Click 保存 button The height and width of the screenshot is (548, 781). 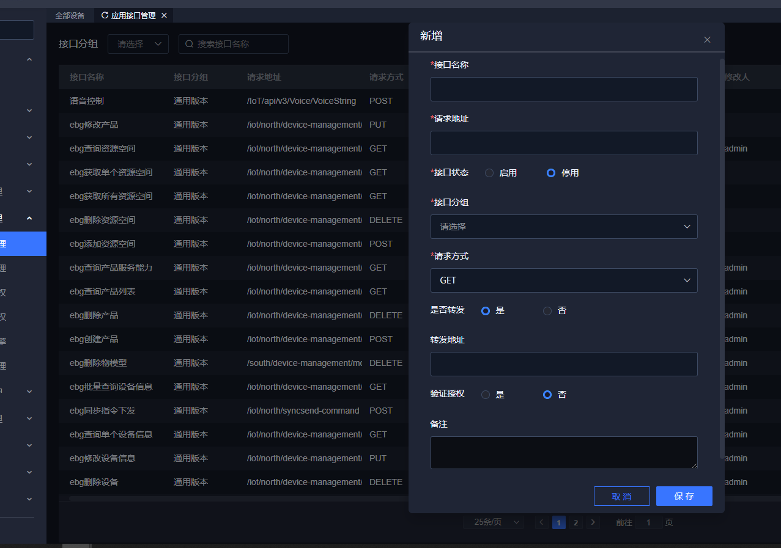684,496
